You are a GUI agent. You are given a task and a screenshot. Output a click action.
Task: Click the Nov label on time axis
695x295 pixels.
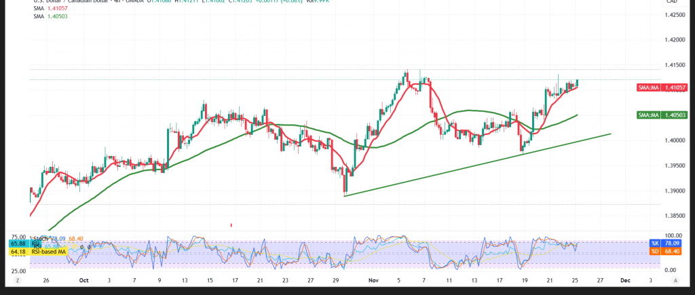coord(371,279)
